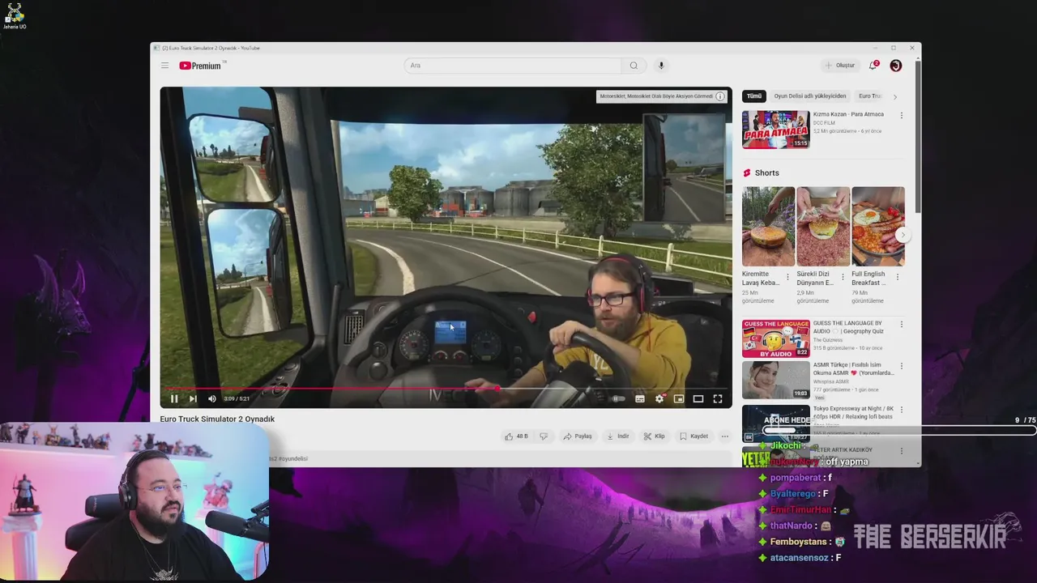1037x583 pixels.
Task: Enable miniplayer mode icon
Action: click(x=679, y=398)
